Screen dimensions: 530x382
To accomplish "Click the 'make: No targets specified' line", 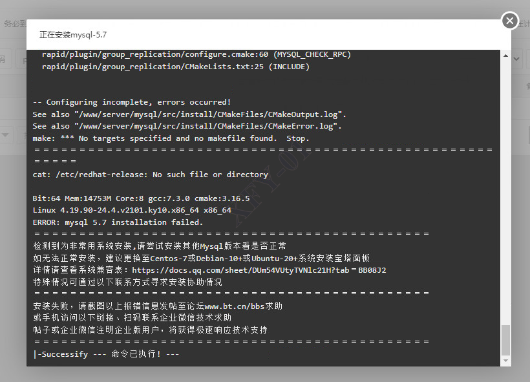I will point(171,138).
